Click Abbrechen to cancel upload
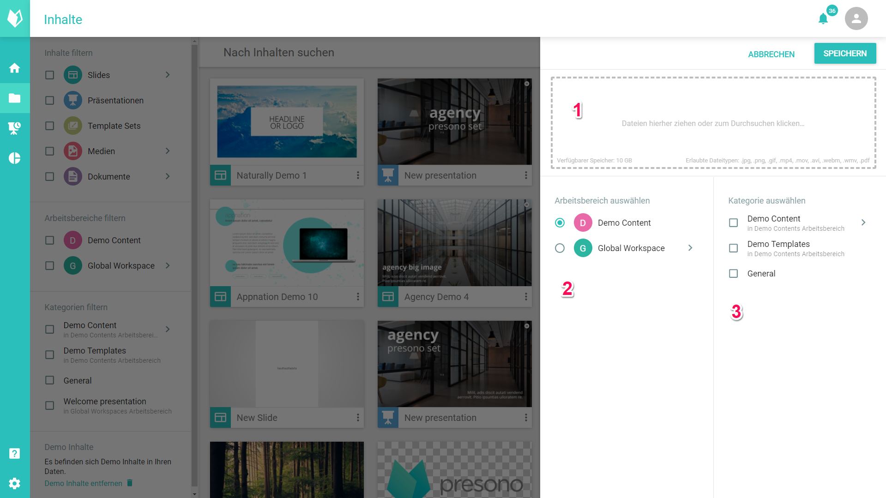The height and width of the screenshot is (498, 886). click(771, 54)
